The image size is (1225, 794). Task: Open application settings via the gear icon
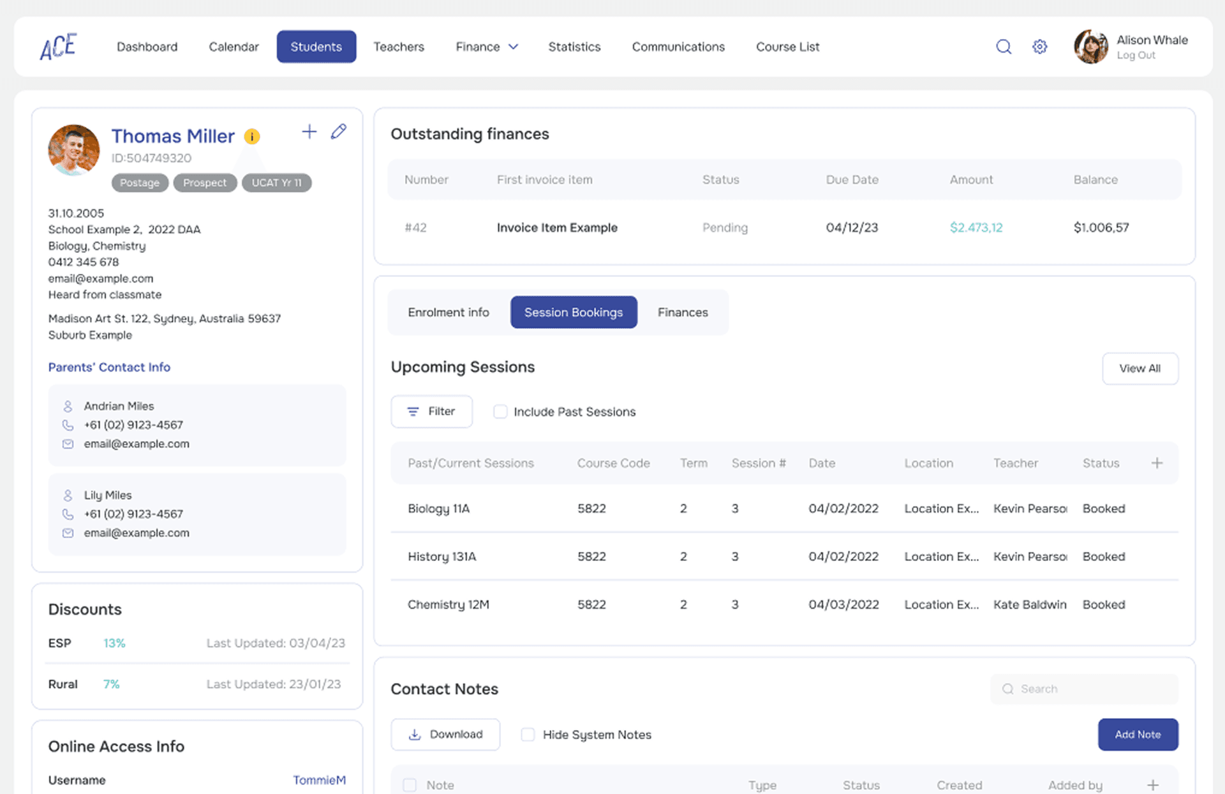tap(1039, 46)
